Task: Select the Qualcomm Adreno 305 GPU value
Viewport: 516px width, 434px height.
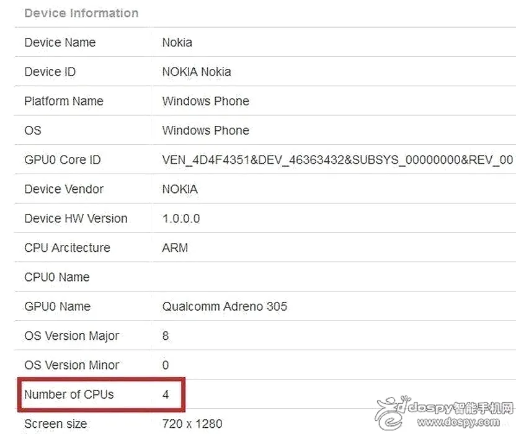Action: click(225, 306)
